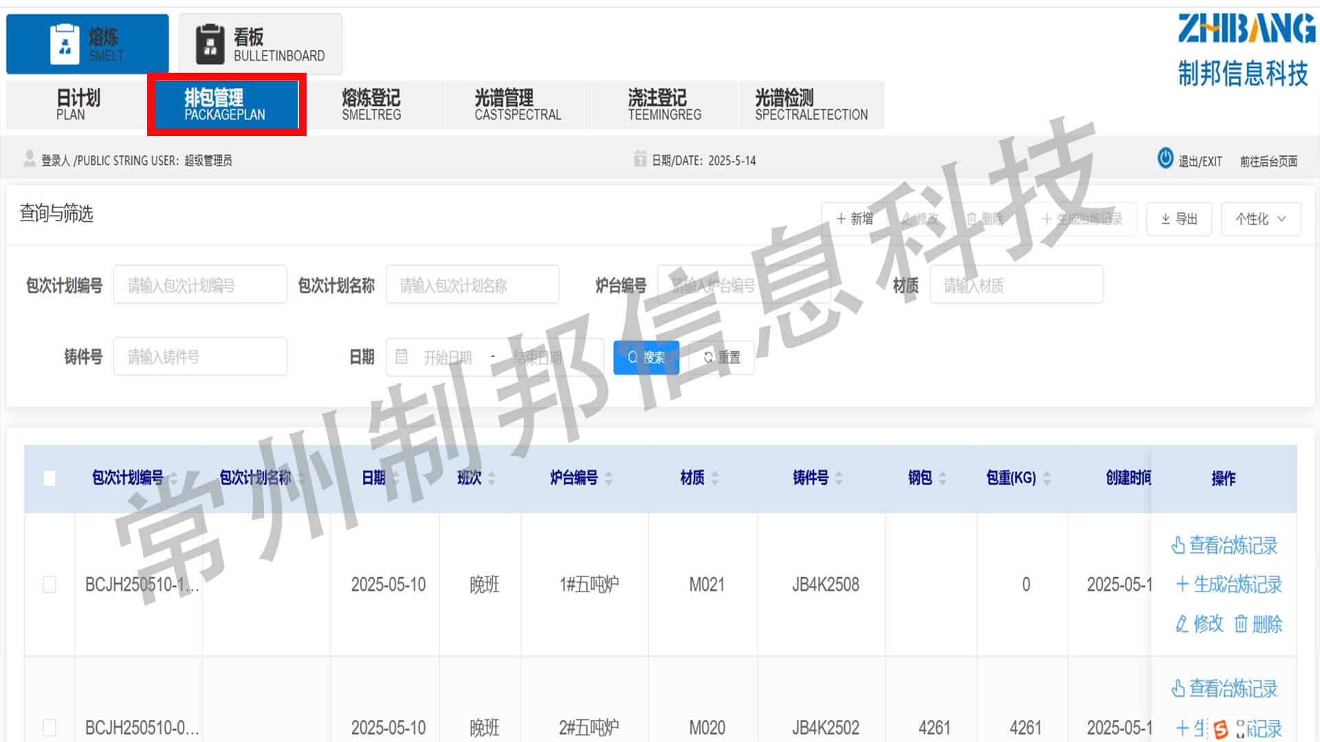Click 生成冶炼记录 for BCJH250510-1 row
The width and height of the screenshot is (1320, 742).
(1229, 584)
